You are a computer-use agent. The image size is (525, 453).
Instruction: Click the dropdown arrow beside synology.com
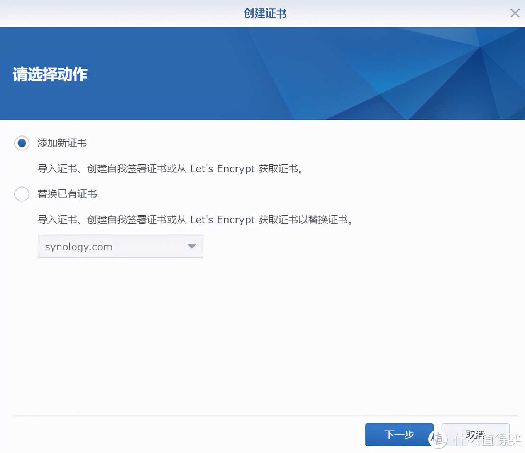[x=191, y=246]
